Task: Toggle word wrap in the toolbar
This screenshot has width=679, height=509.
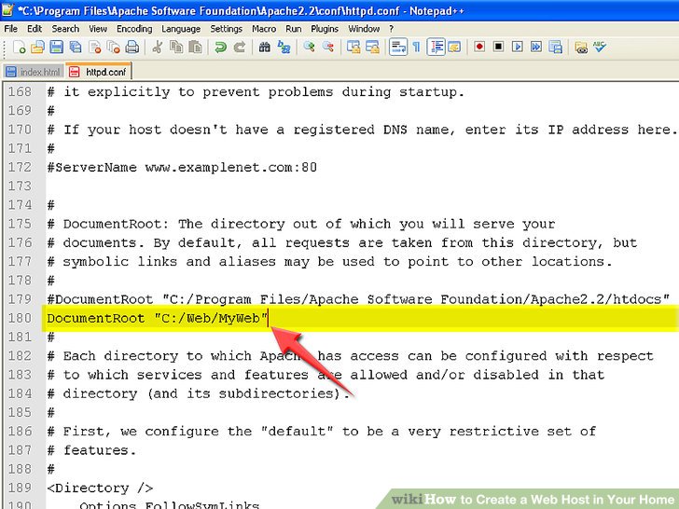Action: [397, 47]
